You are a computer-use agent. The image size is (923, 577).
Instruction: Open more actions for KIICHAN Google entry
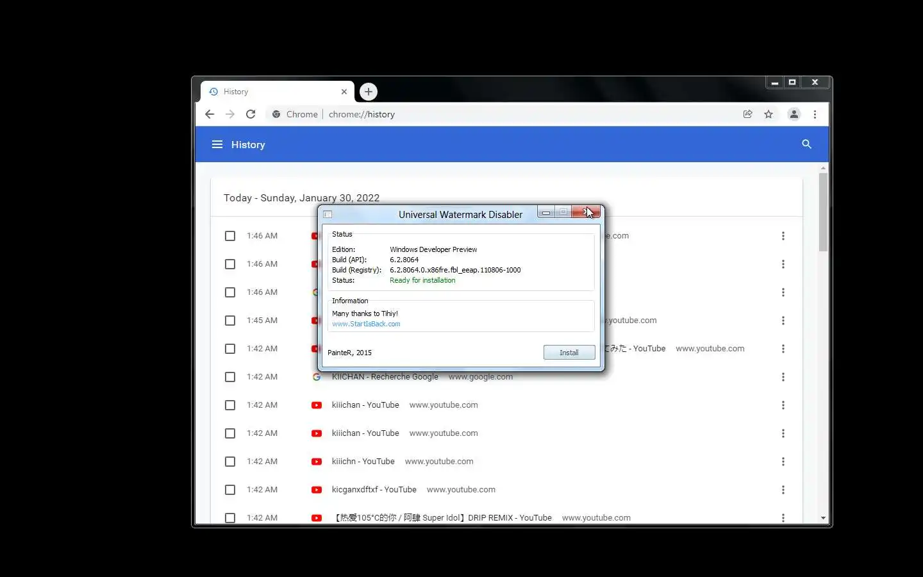(x=783, y=377)
